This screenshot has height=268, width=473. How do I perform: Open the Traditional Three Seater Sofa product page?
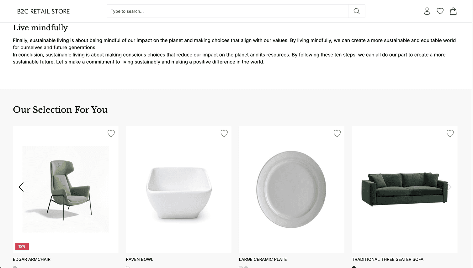pos(387,259)
